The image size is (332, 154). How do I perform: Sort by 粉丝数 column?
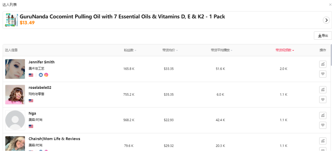130,50
